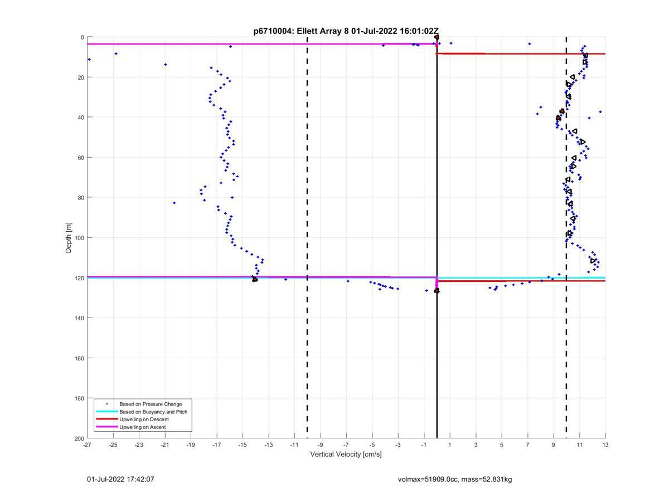
Task: Click the x-axis tick label '-27'
Action: [87, 445]
